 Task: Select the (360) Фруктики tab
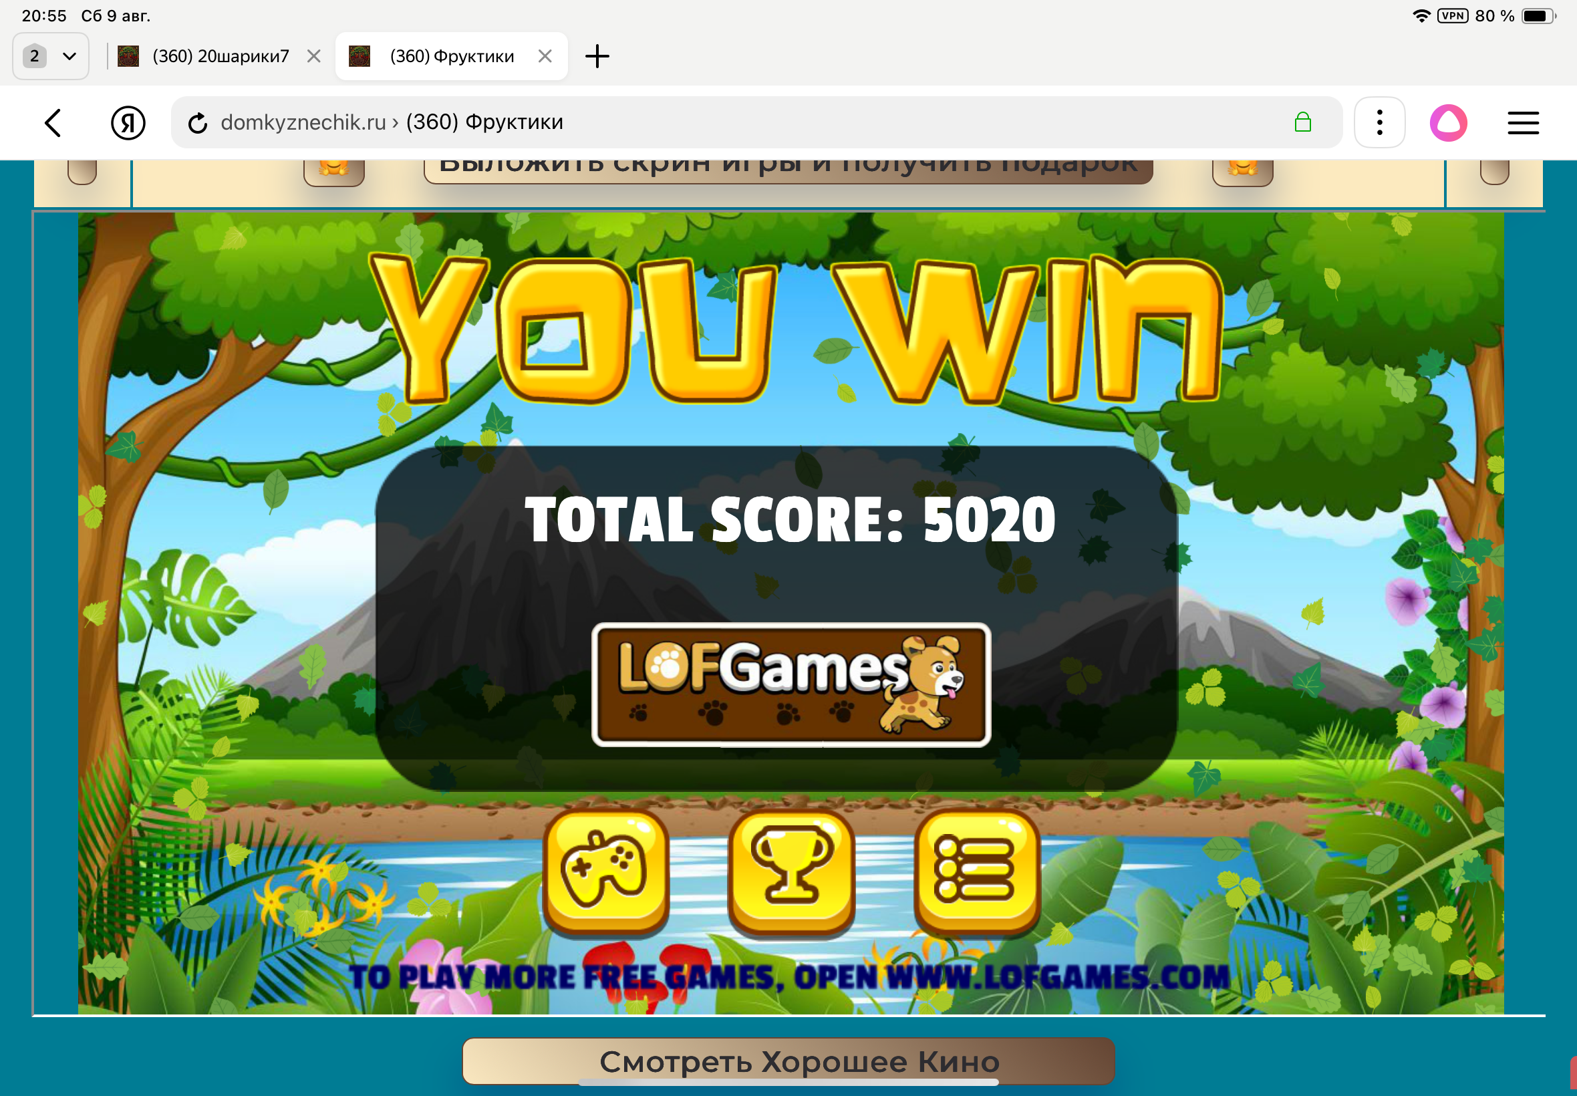[x=452, y=56]
